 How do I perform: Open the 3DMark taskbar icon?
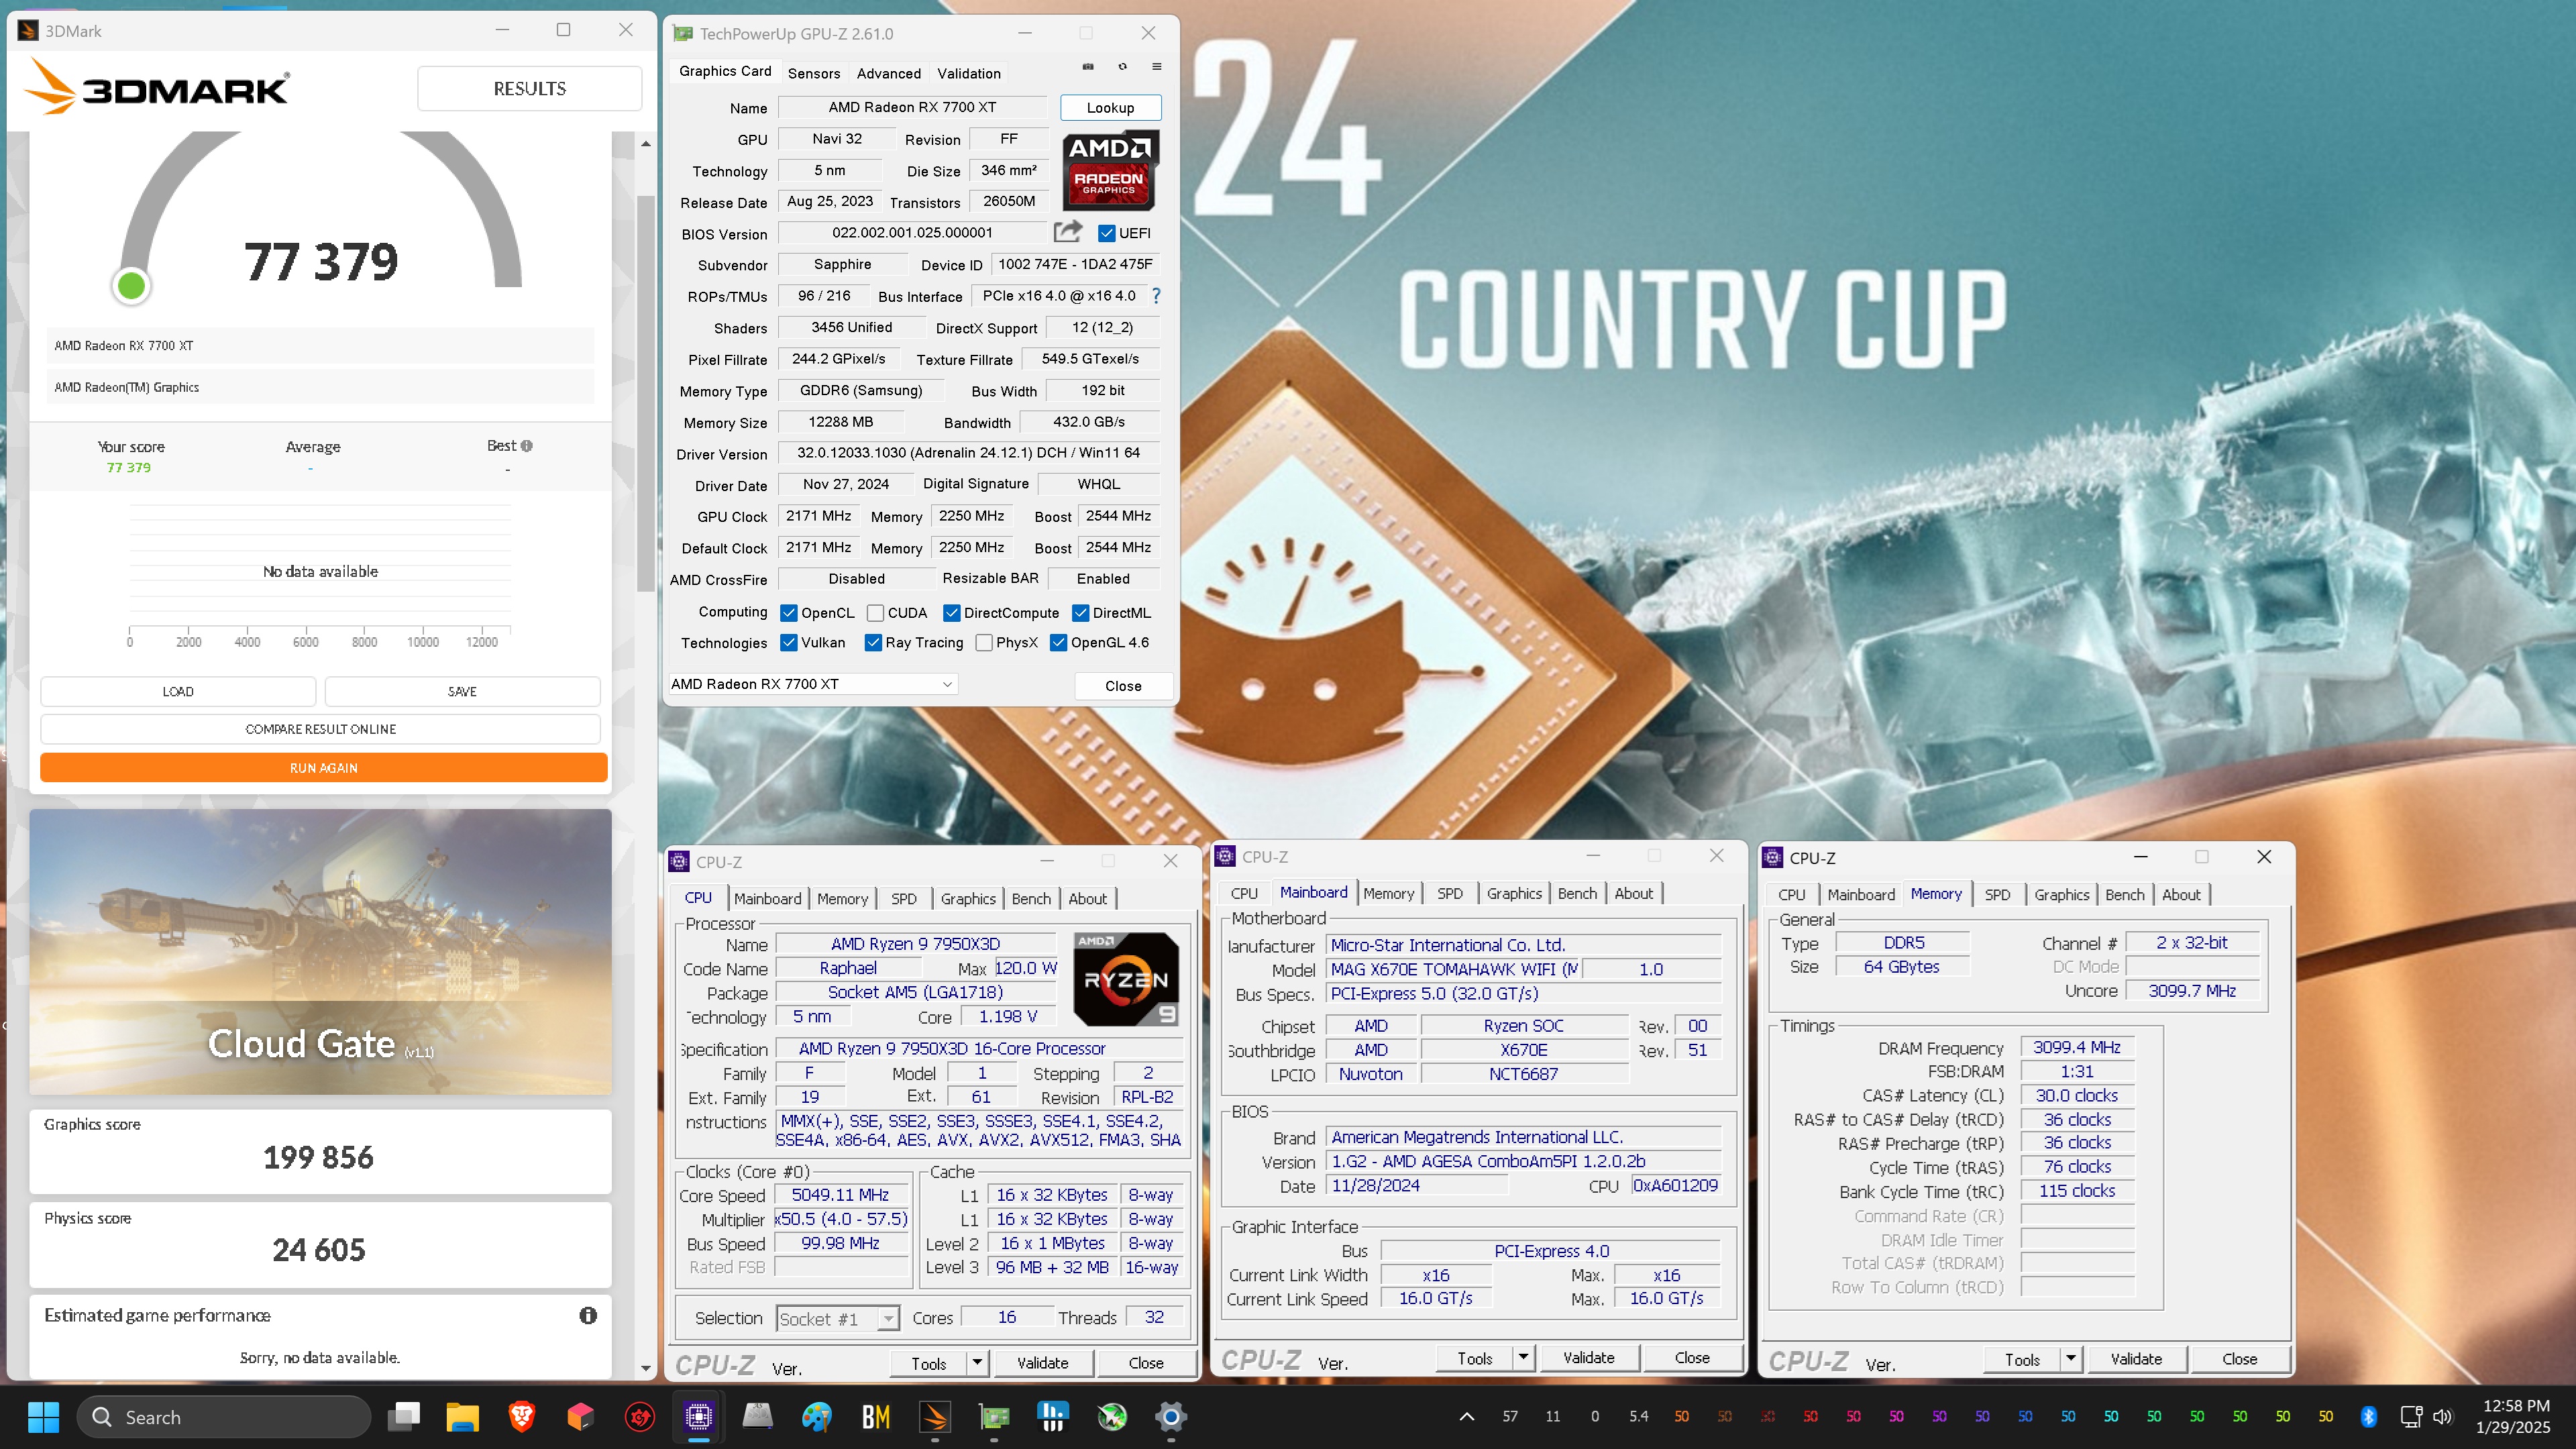tap(935, 1417)
